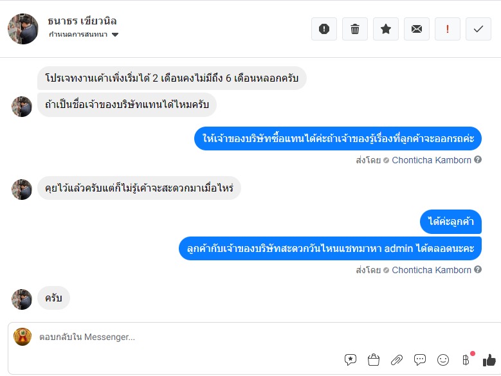
Task: Open the emoji picker
Action: (x=443, y=359)
